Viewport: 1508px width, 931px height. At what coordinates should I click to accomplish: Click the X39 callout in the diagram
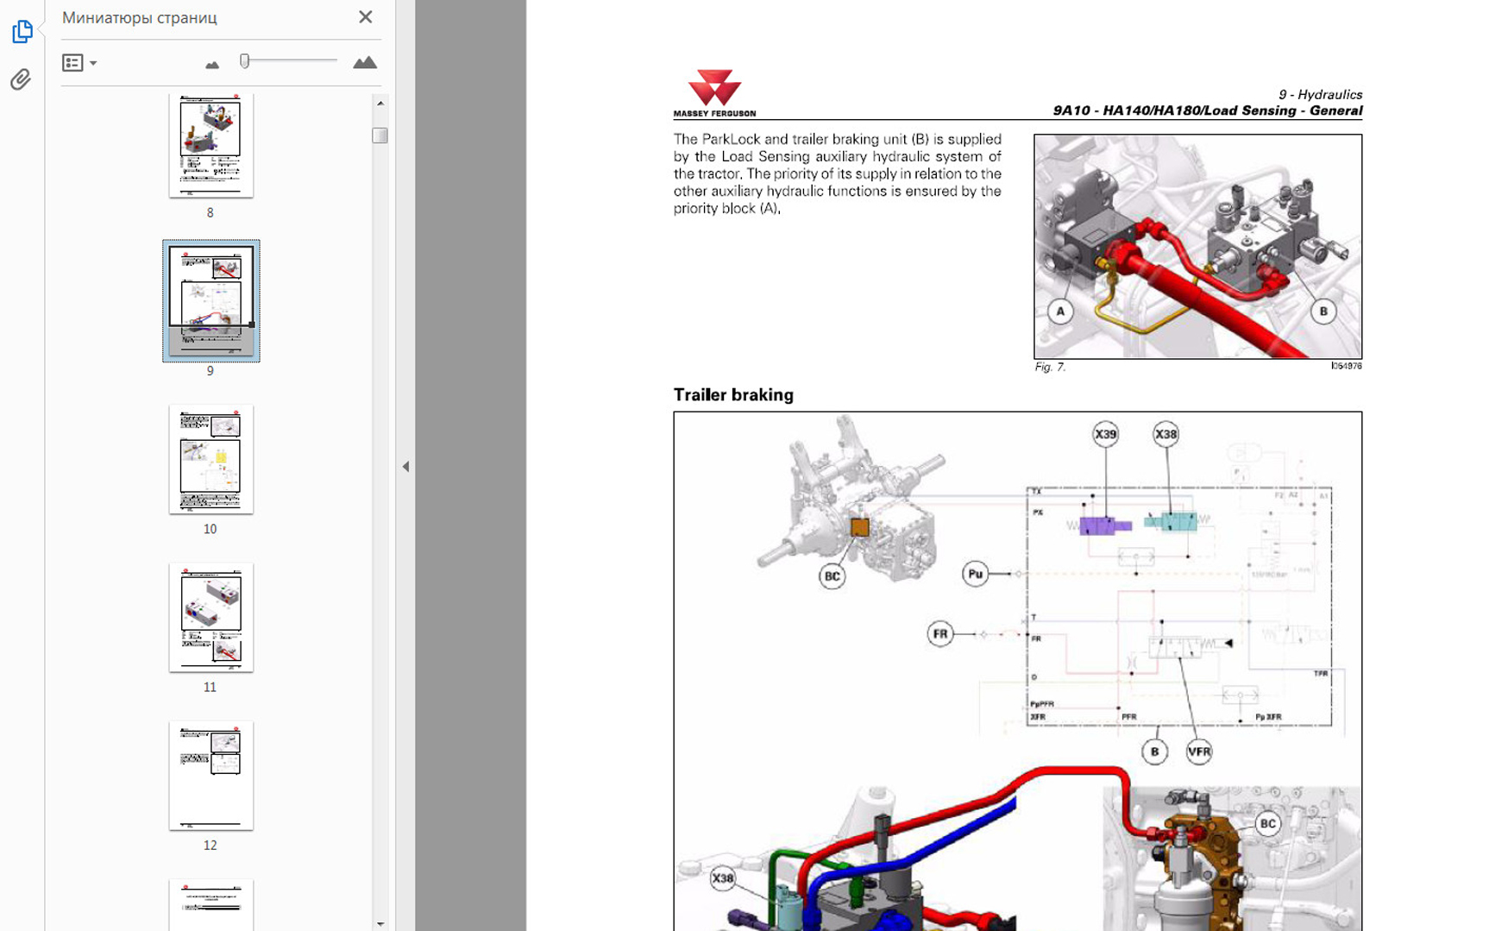click(x=1105, y=434)
